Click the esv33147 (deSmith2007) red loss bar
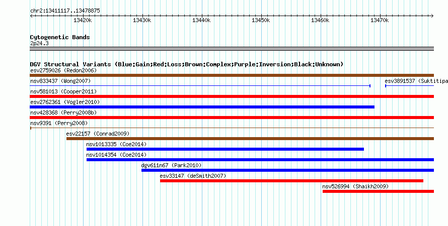Viewport: 448px width, 226px height. click(x=292, y=181)
